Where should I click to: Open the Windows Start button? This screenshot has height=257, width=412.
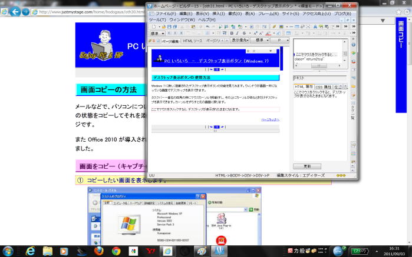tap(8, 251)
